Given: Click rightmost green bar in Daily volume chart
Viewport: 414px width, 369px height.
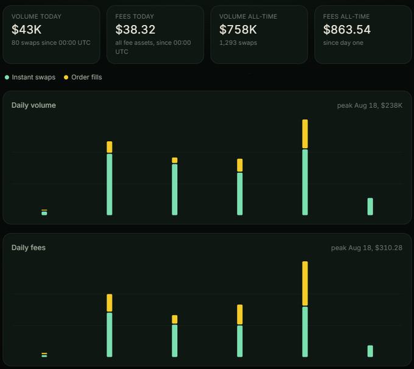Looking at the screenshot, I should [x=370, y=206].
